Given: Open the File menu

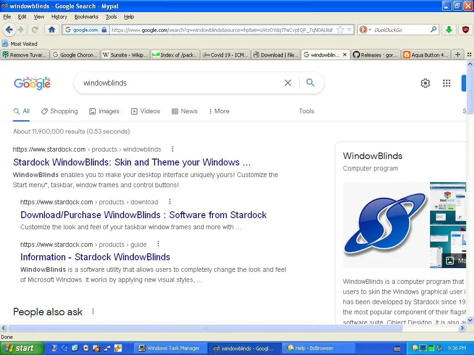Looking at the screenshot, I should click(x=7, y=17).
